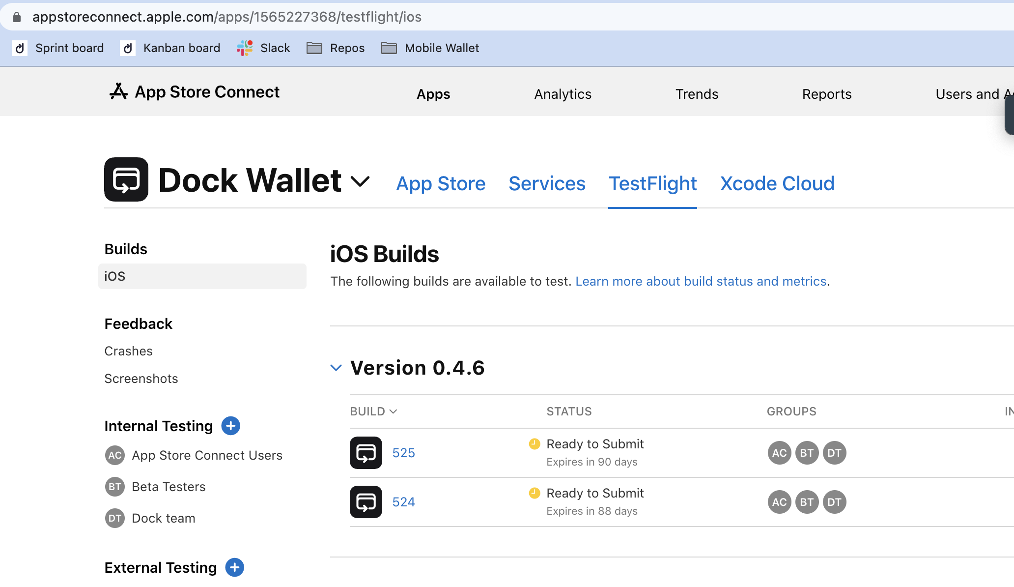
Task: Click 'Expires in 88 days' text
Action: coord(592,511)
